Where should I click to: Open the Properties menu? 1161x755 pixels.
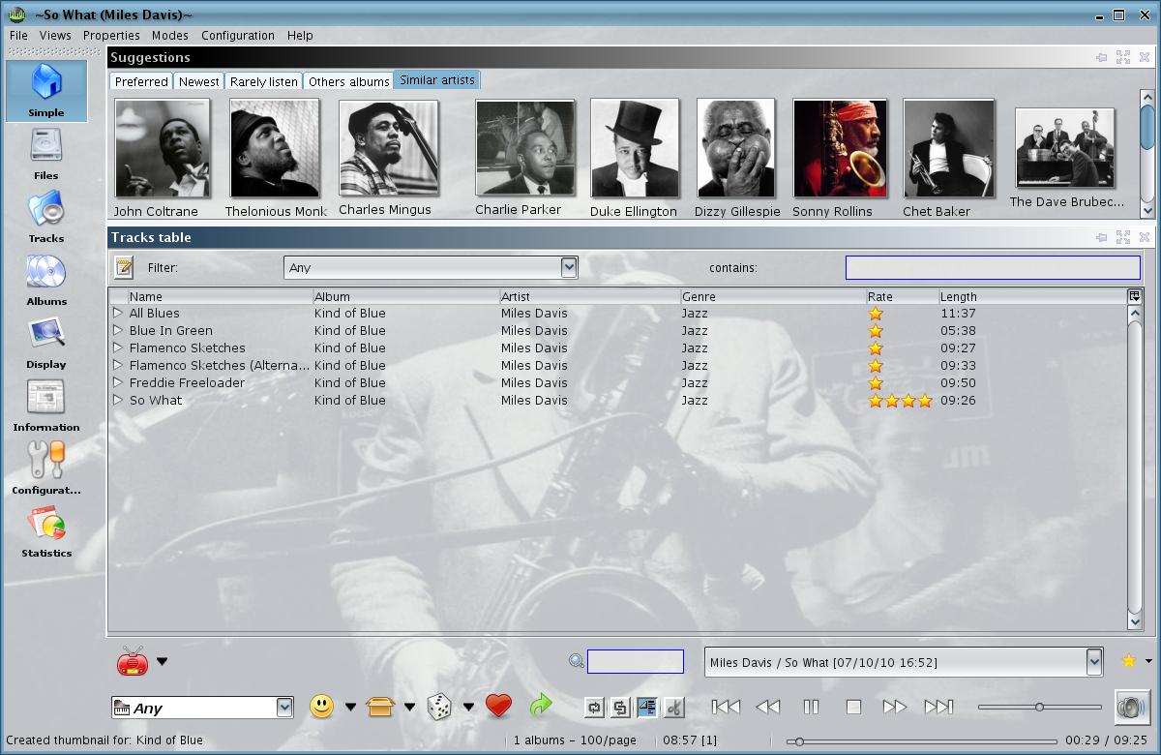click(111, 35)
